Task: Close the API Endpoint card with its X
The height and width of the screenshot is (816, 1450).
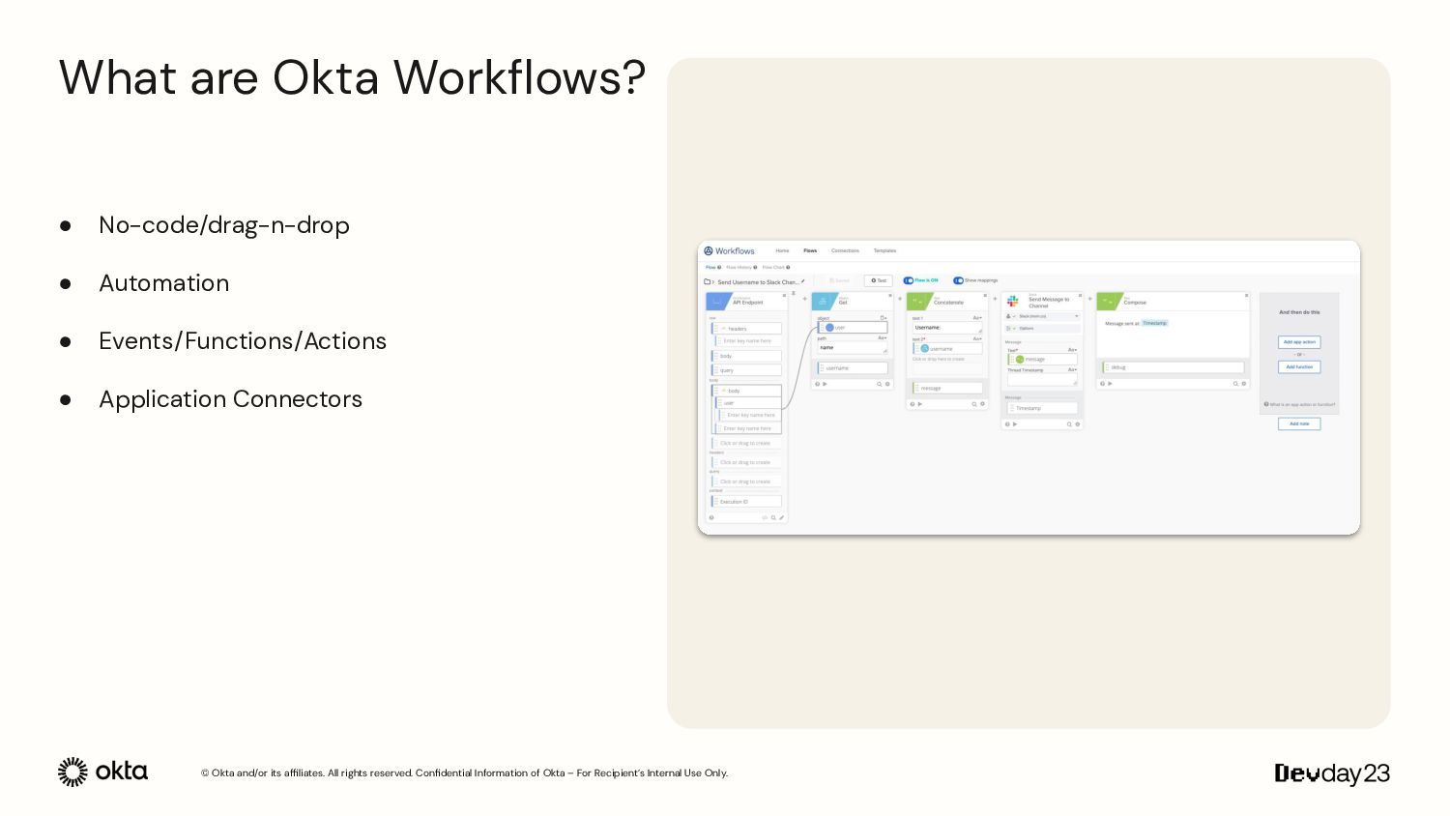Action: tap(784, 295)
